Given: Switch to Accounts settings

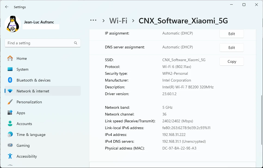Looking at the screenshot, I should point(43,124).
